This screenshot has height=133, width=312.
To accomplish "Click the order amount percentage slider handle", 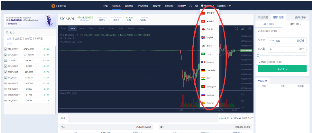I will click(x=258, y=55).
